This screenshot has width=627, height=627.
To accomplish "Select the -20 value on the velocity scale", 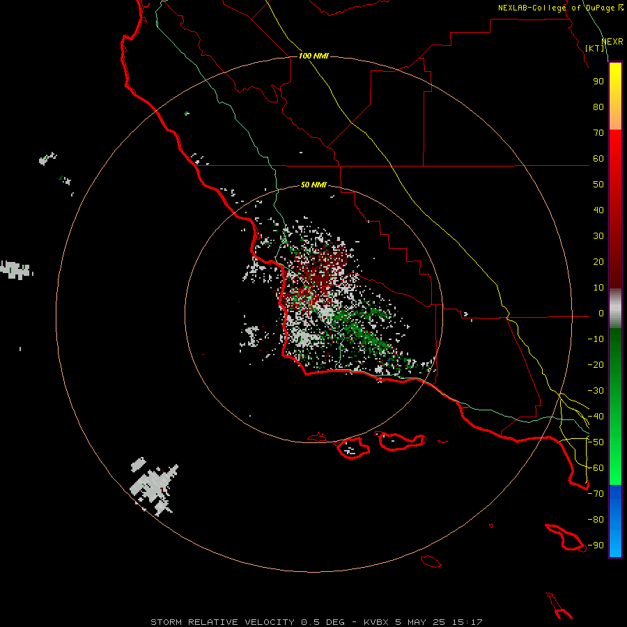I will coord(596,364).
